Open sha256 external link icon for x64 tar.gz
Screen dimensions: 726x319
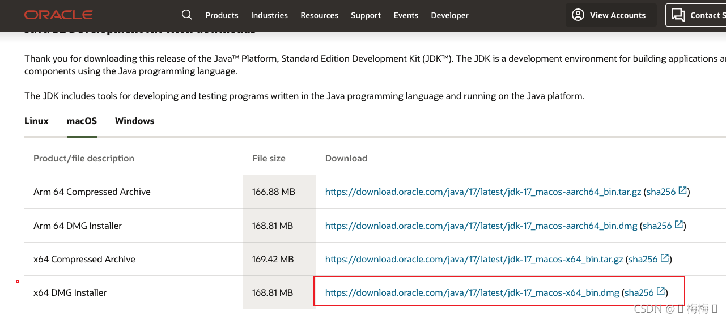[665, 258]
